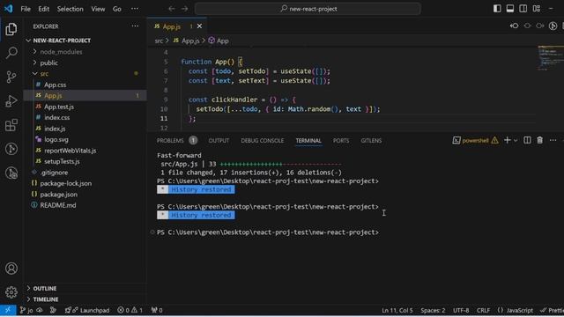564x317 pixels.
Task: Switch to the DEBUG CONSOLE tab
Action: pos(263,141)
